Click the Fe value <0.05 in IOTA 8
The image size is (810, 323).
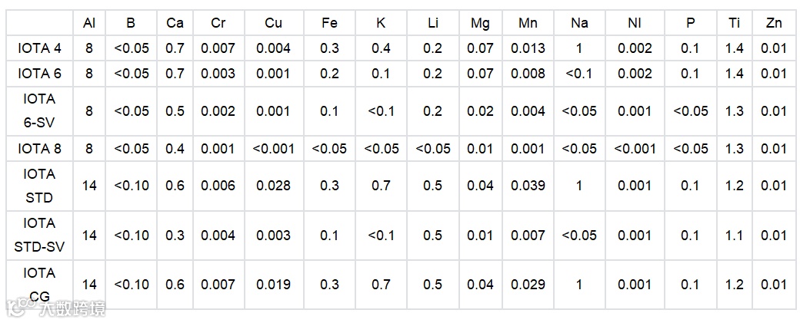coord(329,148)
